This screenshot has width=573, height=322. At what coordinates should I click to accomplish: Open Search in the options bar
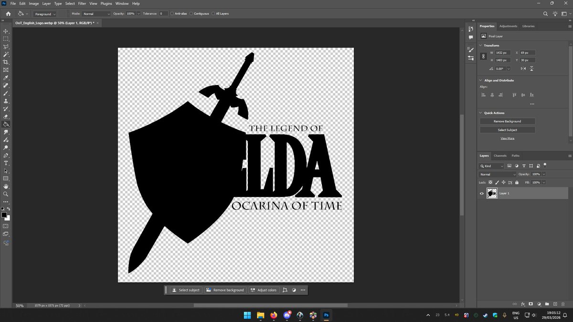click(x=545, y=14)
